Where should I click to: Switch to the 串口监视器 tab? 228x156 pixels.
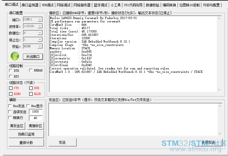tap(30, 5)
